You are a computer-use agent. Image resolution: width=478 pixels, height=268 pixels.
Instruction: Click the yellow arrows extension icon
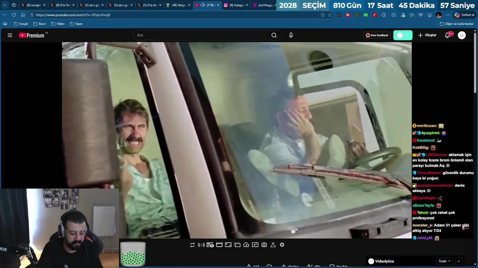[x=357, y=15]
